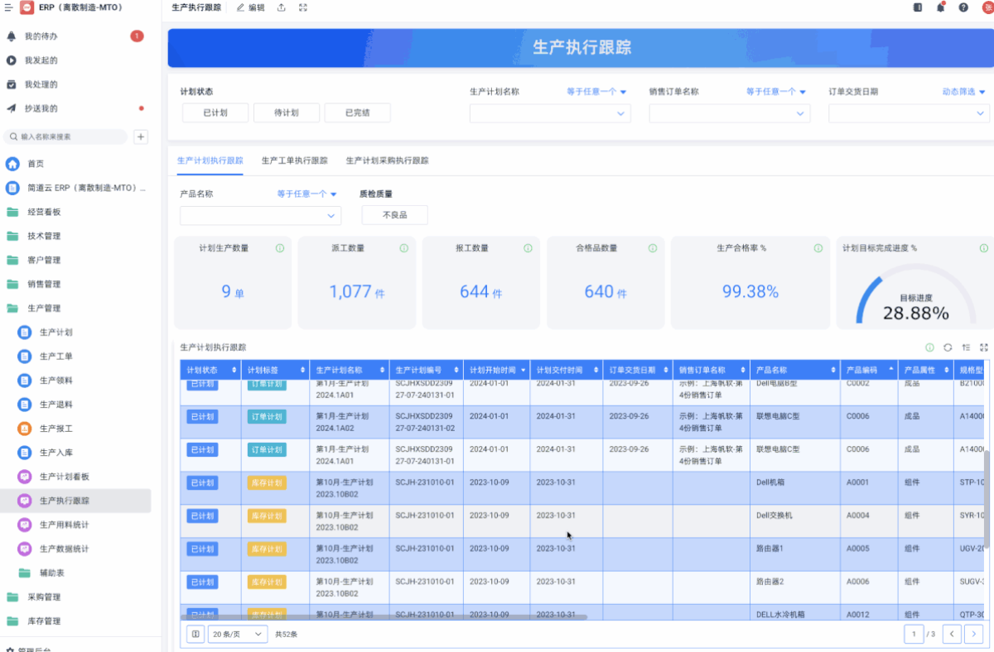Go to next page of the table

pyautogui.click(x=974, y=634)
